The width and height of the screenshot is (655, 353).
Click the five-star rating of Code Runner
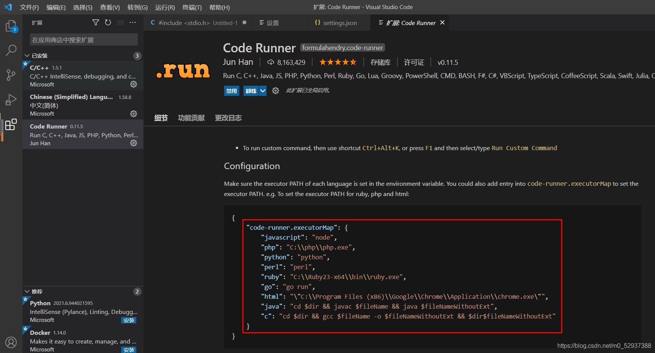pyautogui.click(x=338, y=62)
